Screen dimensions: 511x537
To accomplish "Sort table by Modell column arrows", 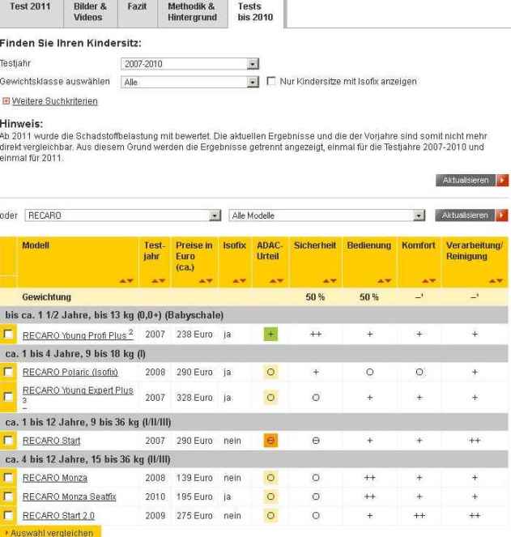I will tap(127, 279).
